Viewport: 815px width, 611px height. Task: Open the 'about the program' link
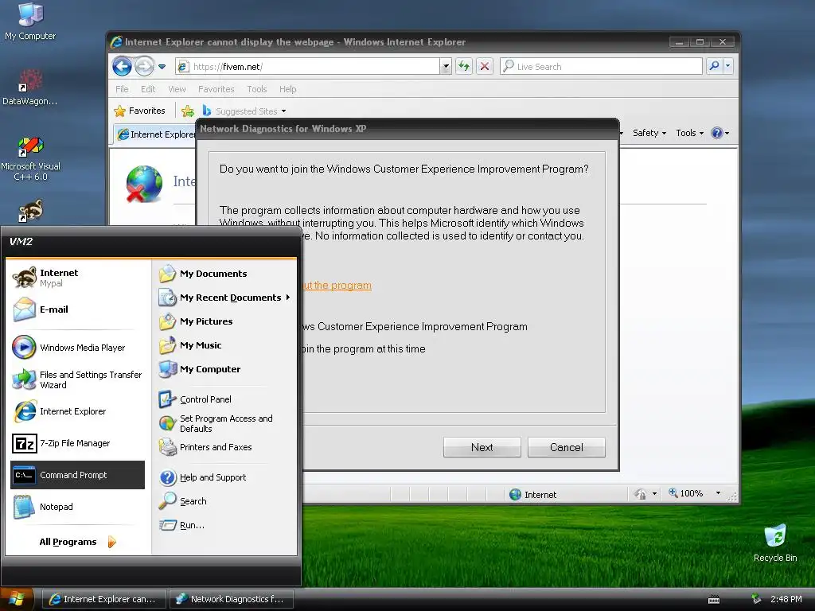[x=337, y=286]
